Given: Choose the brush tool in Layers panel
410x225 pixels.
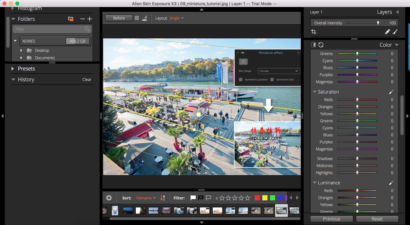Looking at the screenshot, I should click(x=395, y=32).
